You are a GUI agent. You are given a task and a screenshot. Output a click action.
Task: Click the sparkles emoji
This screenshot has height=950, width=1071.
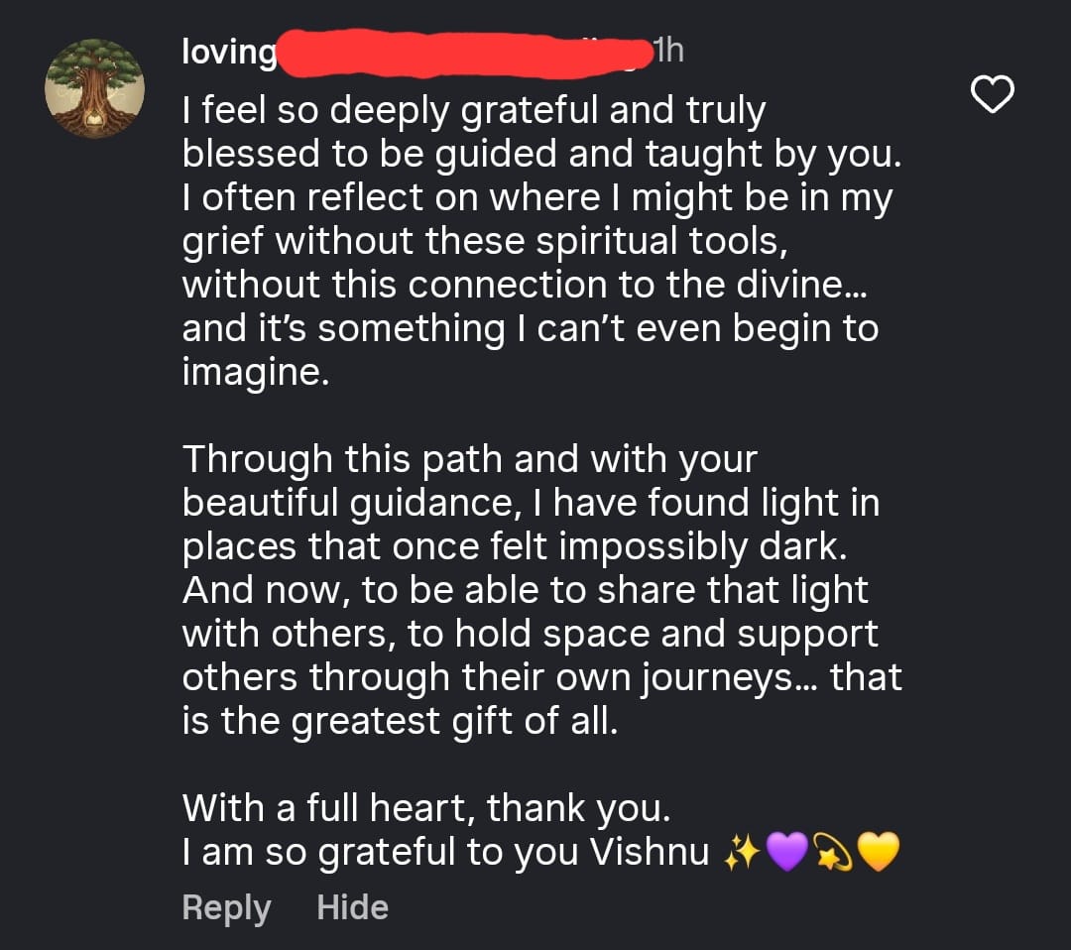coord(743,853)
